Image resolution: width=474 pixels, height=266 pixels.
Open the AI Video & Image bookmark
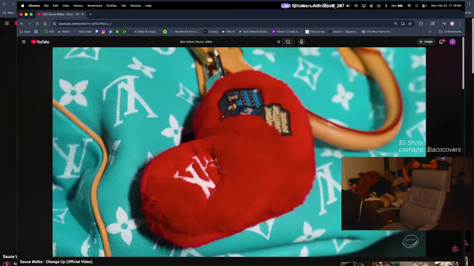click(144, 32)
